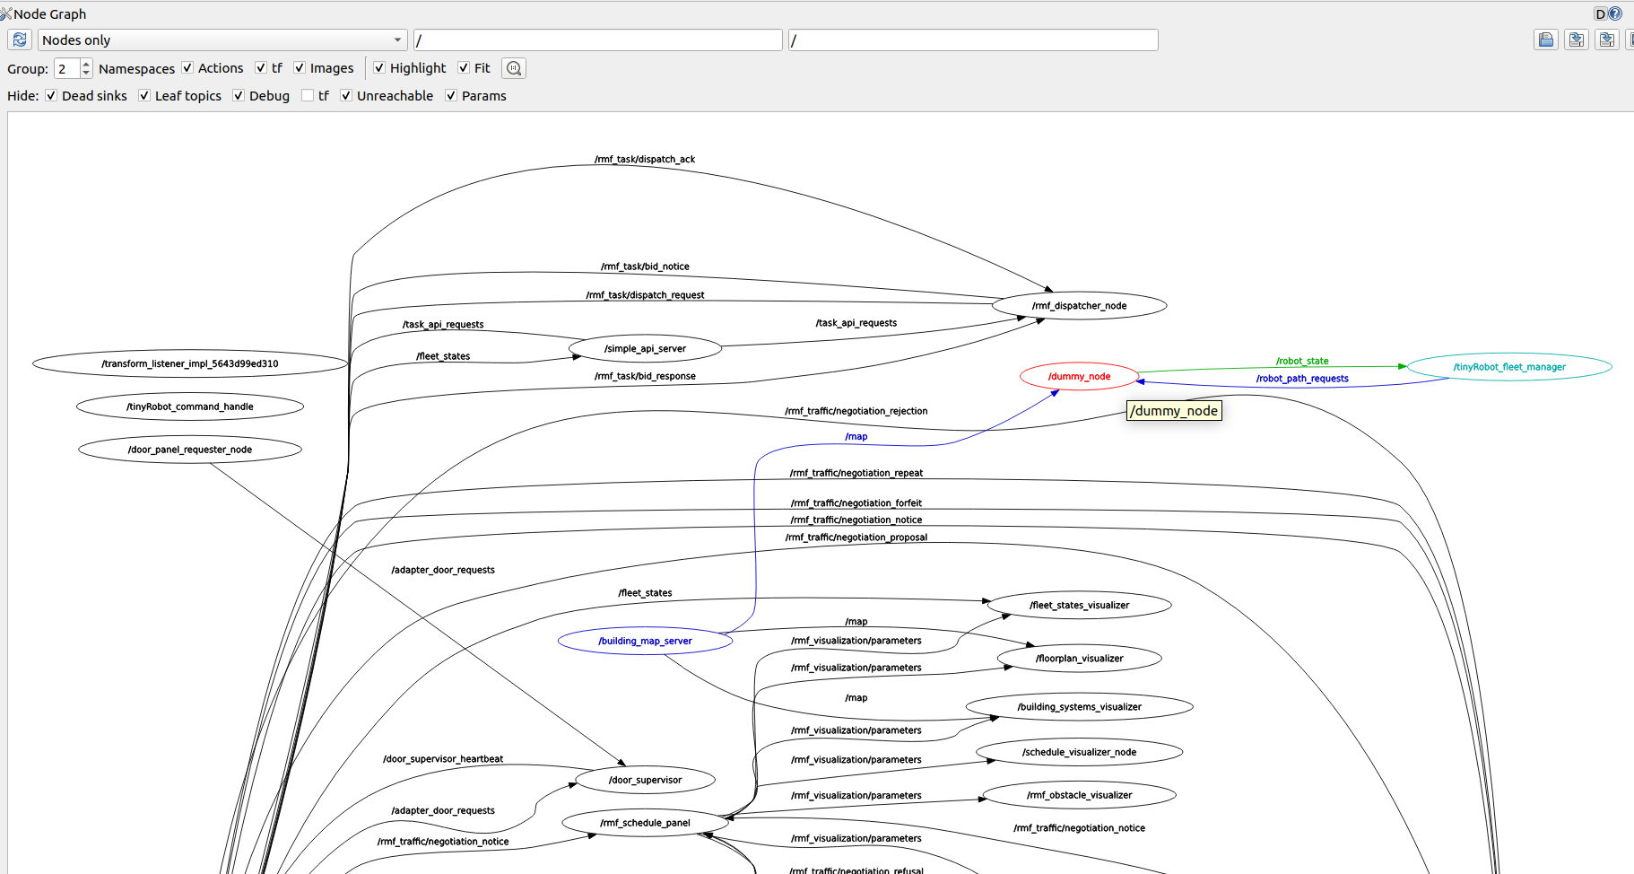This screenshot has width=1634, height=874.
Task: Select the /tinyRobot_fleet_manager node
Action: coord(1509,367)
